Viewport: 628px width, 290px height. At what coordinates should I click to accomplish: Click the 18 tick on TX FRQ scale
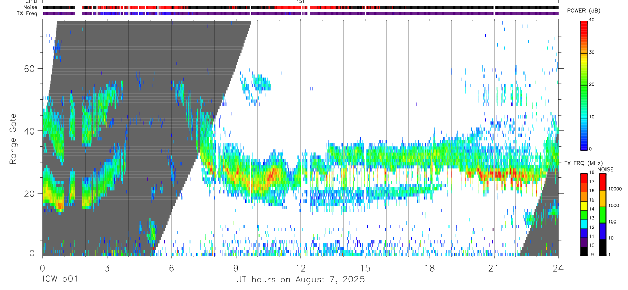coord(591,172)
